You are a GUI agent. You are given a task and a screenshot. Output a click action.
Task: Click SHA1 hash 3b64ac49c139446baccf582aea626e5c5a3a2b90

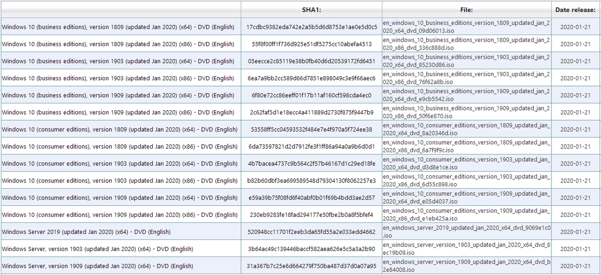pos(312,249)
